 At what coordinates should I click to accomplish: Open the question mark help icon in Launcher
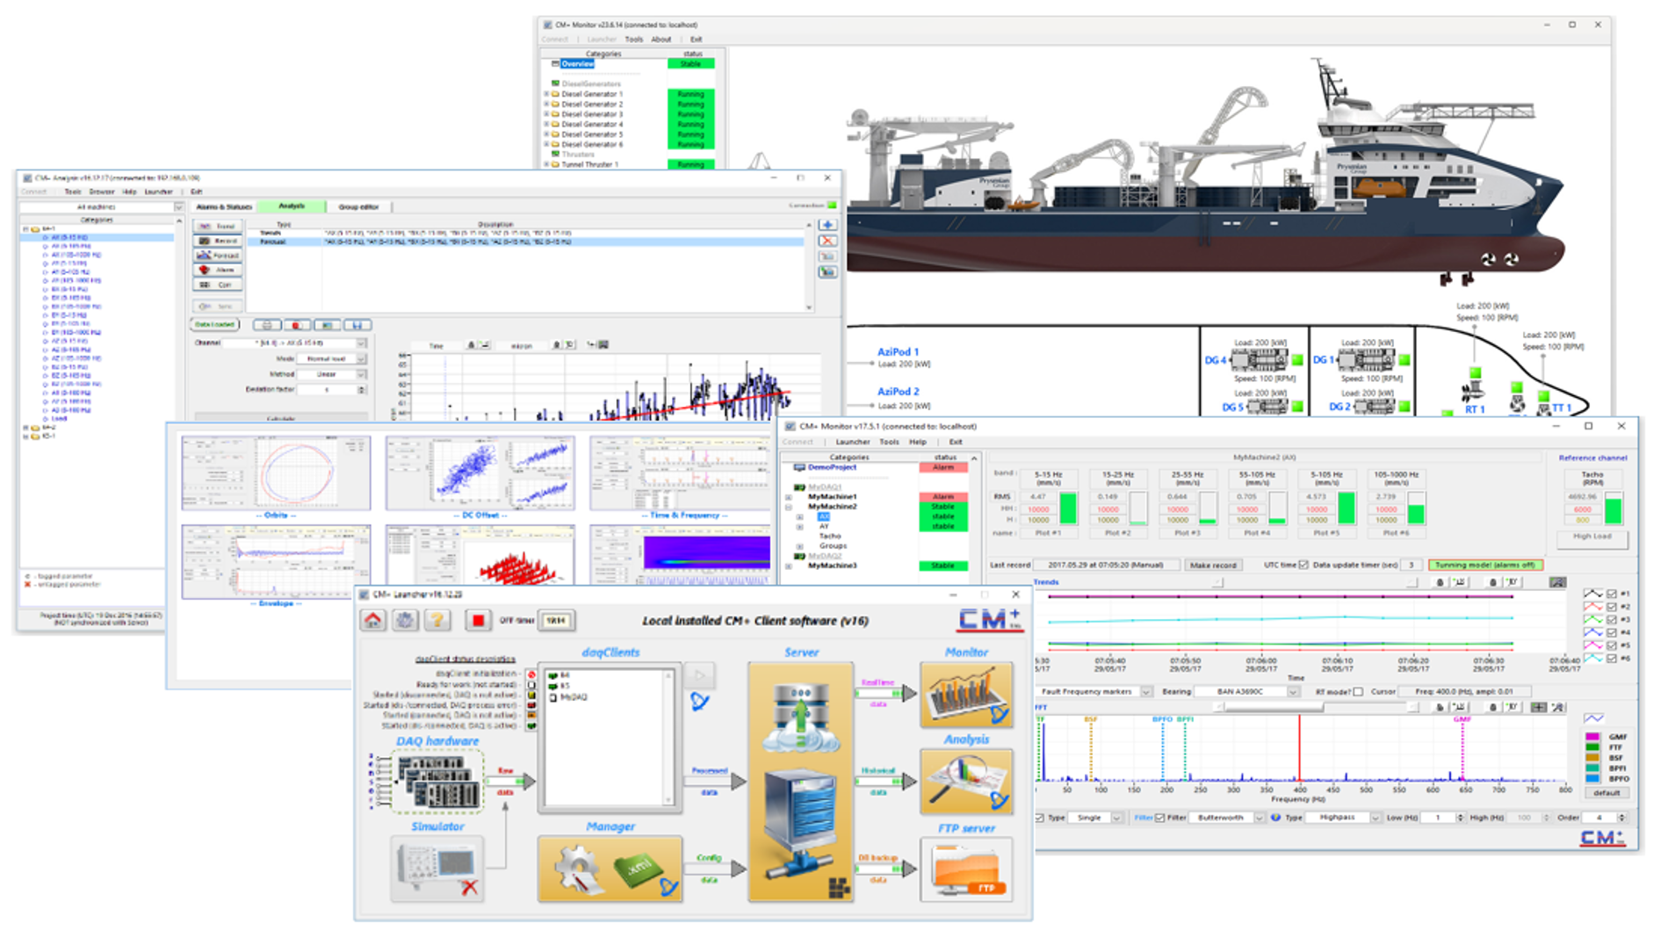pos(437,621)
